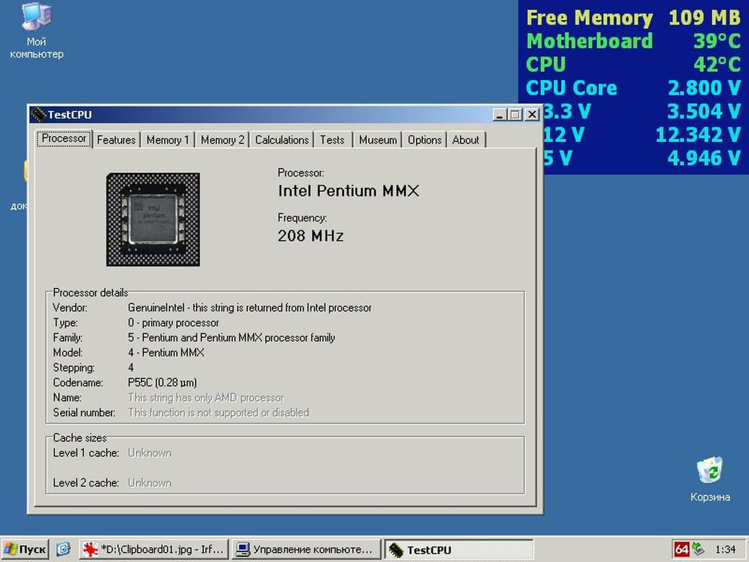Click the Internet Explorer quick launch icon
The height and width of the screenshot is (562, 749).
coord(63,549)
